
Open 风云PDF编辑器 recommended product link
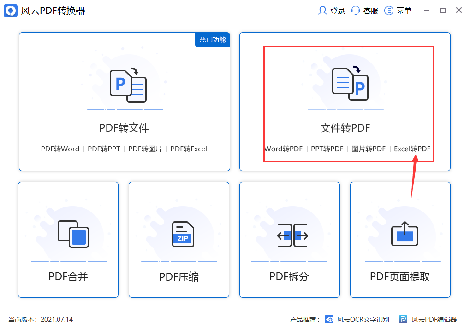click(434, 320)
